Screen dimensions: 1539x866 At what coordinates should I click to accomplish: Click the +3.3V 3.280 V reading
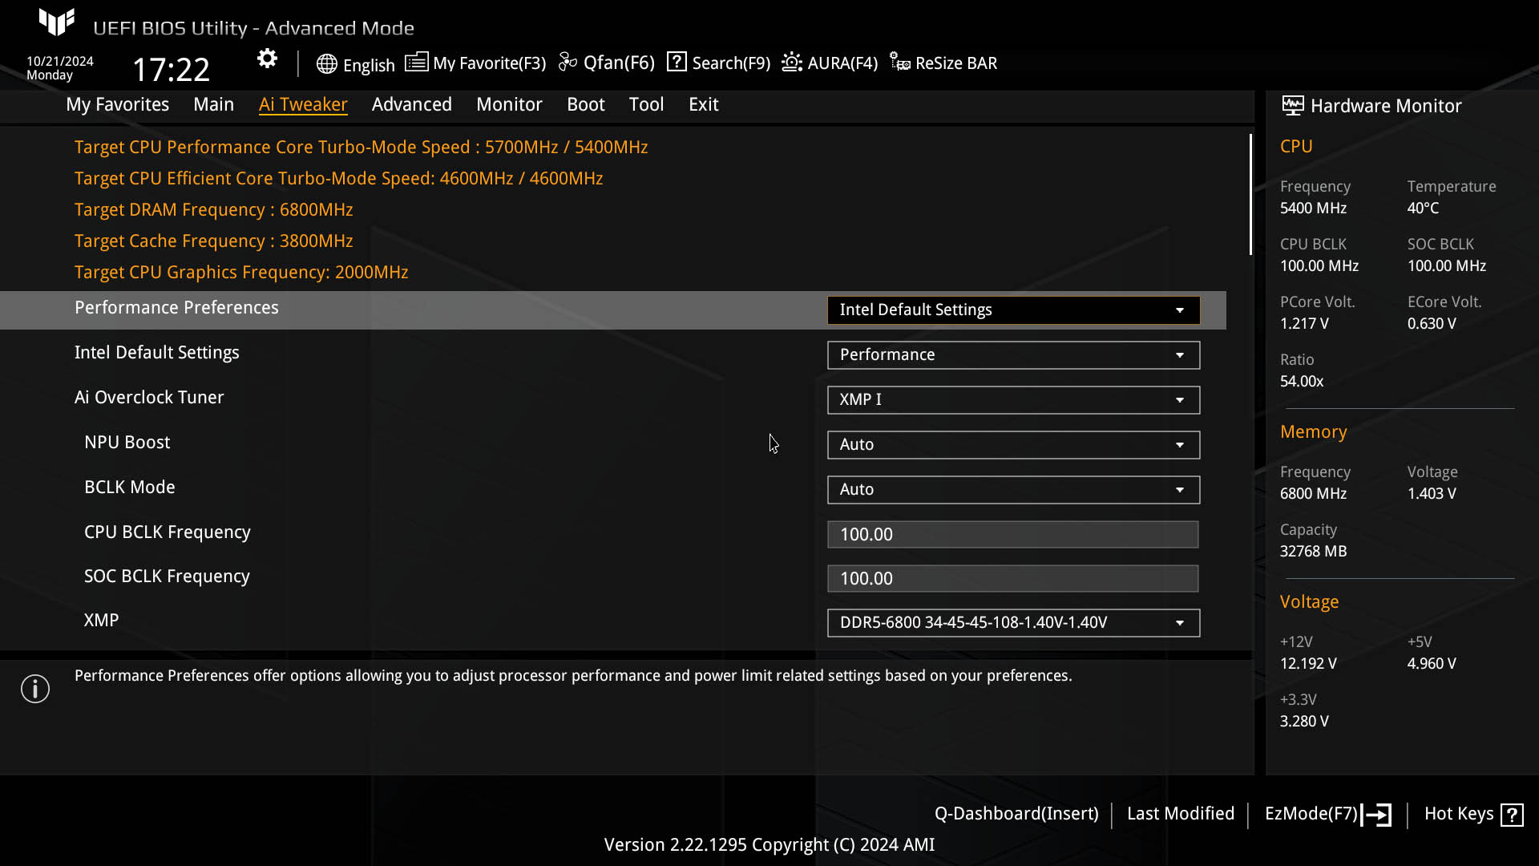(x=1304, y=722)
